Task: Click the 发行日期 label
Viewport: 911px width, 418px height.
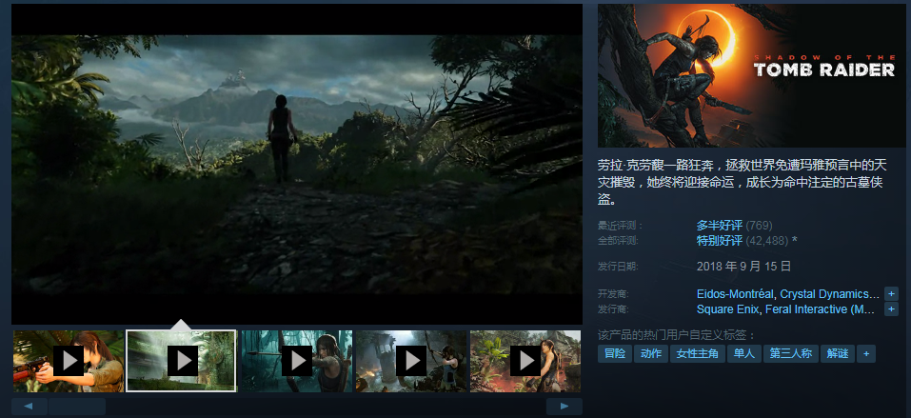Action: [x=618, y=267]
